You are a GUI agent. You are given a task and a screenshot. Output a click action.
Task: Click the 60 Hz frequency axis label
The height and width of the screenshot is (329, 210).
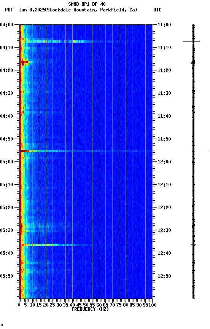click(x=99, y=305)
